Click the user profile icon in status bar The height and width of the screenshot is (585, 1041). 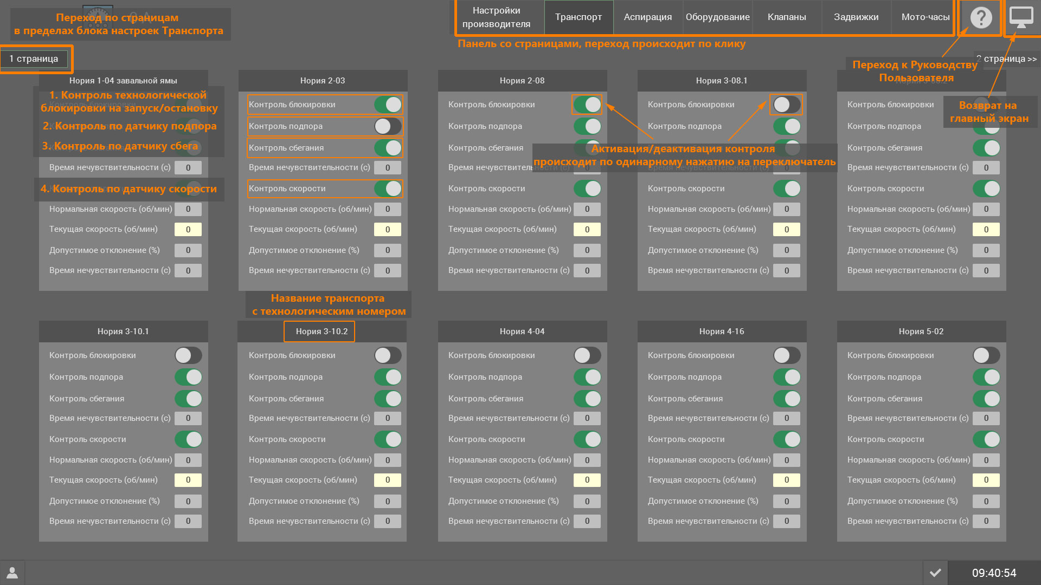tap(12, 573)
